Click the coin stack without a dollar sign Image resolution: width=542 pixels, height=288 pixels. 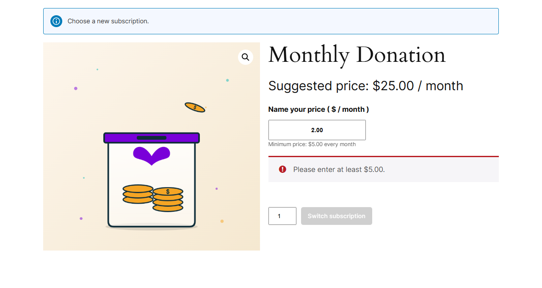(x=138, y=194)
